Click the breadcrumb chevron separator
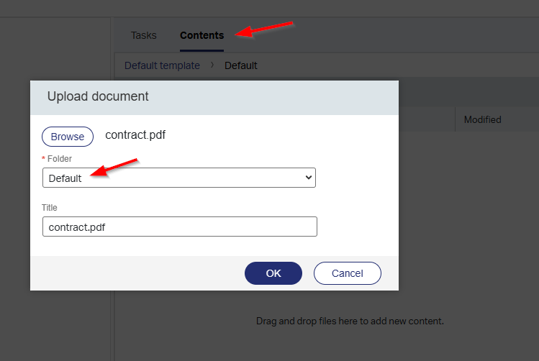Screen dimensions: 539x361 (x=212, y=65)
